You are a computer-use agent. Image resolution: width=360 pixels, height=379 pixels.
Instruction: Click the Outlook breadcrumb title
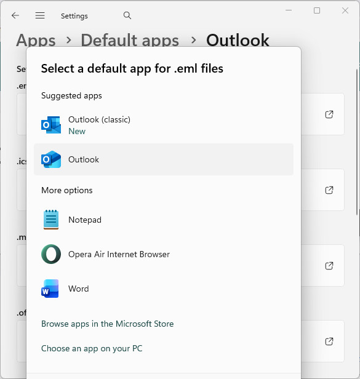pos(238,40)
